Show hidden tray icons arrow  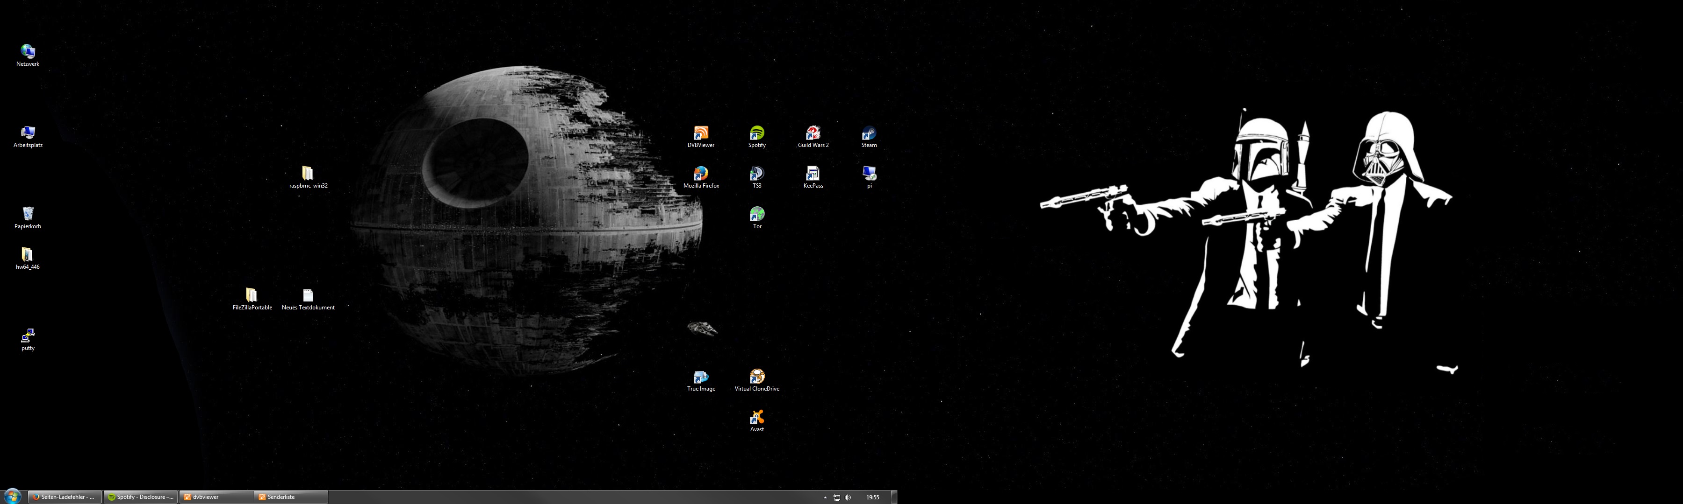825,497
